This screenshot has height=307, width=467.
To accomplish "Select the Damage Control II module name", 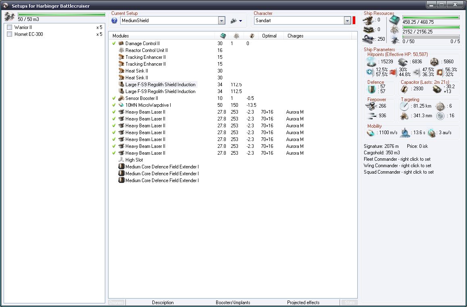I will [x=142, y=44].
